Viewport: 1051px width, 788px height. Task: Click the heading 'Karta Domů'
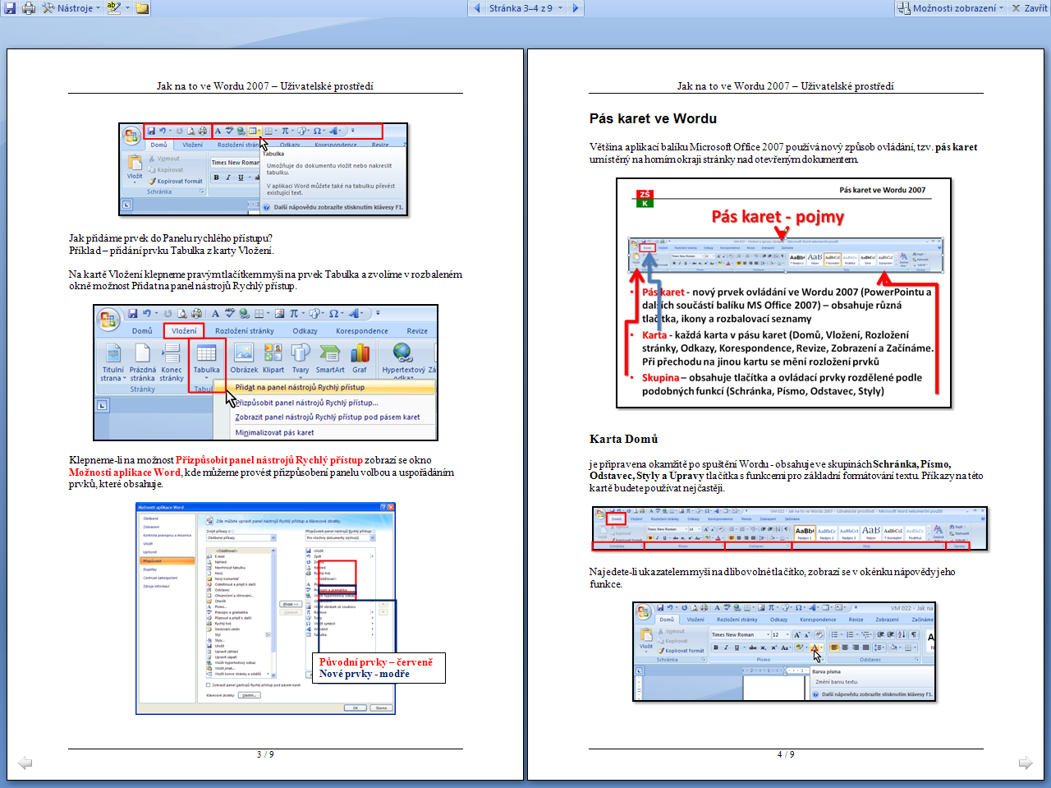pos(623,439)
